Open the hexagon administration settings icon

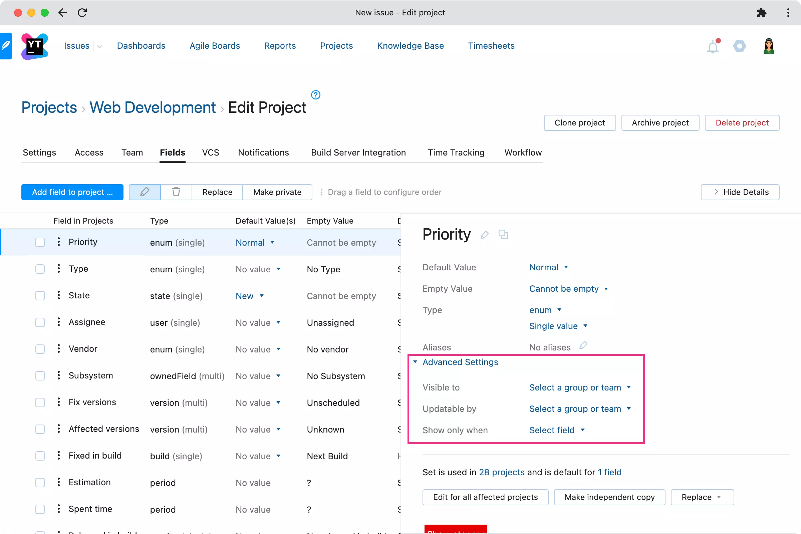tap(739, 46)
